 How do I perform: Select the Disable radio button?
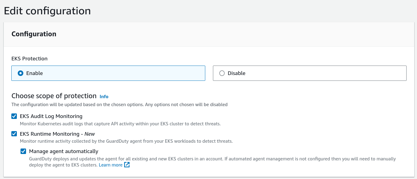coord(222,73)
